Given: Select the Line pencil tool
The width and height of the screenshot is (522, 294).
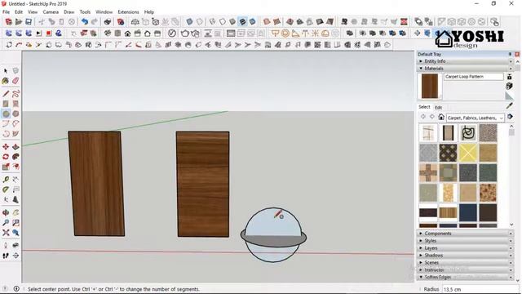Looking at the screenshot, I should (x=6, y=94).
